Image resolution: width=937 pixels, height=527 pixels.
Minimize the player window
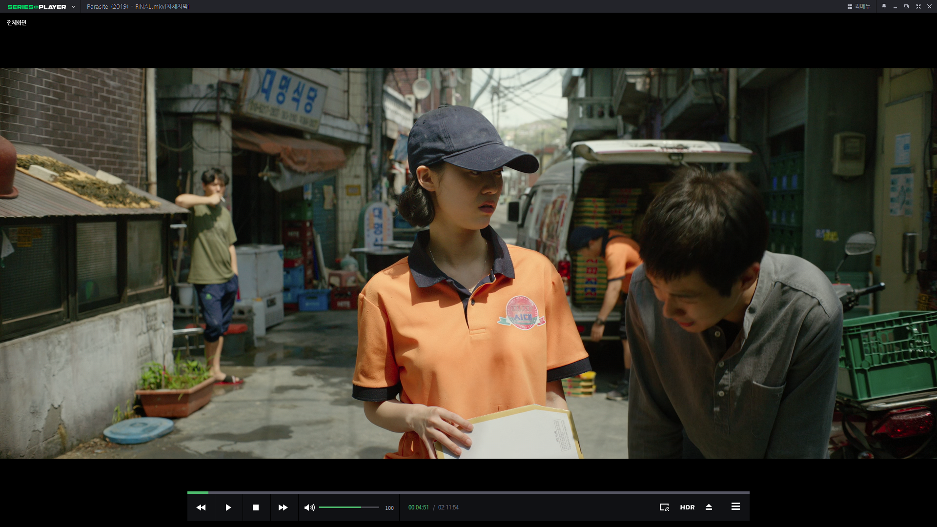click(895, 7)
